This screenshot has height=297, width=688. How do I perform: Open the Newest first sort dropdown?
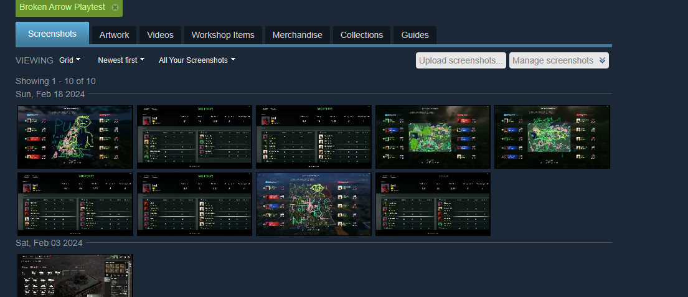(121, 60)
